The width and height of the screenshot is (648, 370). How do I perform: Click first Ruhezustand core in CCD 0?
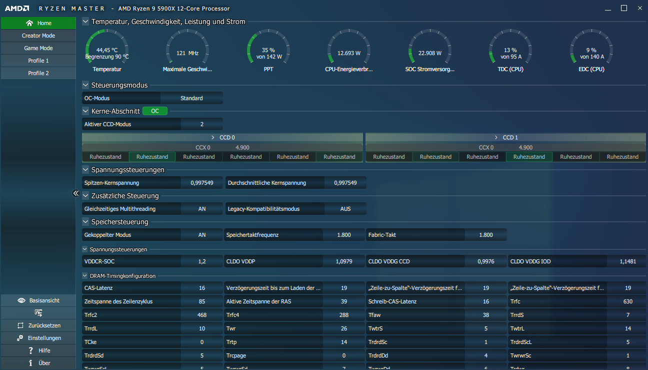click(x=105, y=157)
